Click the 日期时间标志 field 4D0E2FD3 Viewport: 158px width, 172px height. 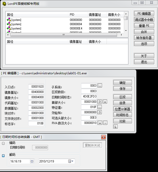point(89,96)
